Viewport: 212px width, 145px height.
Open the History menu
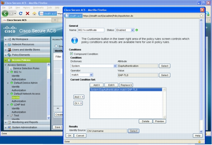click(x=27, y=8)
